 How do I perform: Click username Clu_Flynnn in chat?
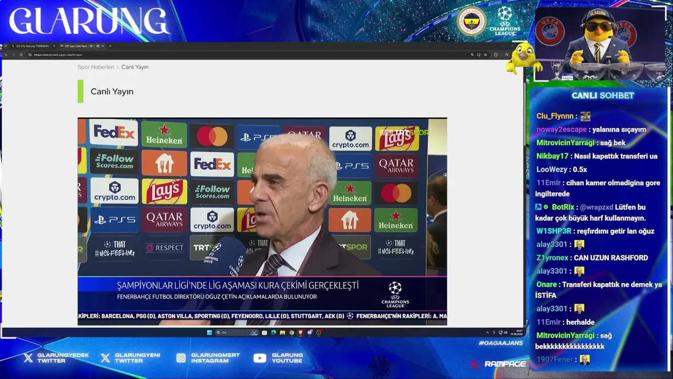[x=555, y=116]
